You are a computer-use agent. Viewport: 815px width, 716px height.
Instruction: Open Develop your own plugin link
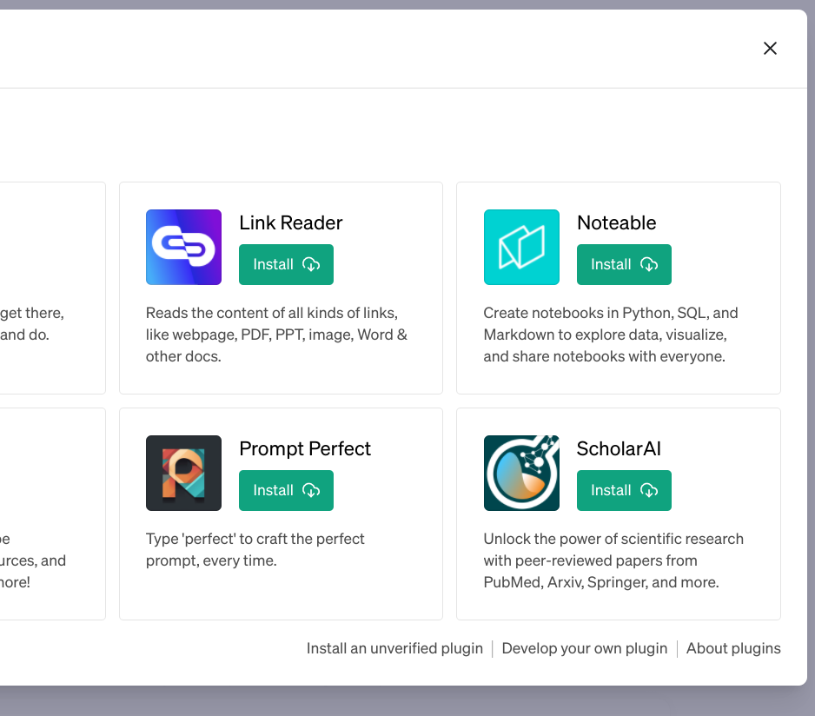click(584, 648)
